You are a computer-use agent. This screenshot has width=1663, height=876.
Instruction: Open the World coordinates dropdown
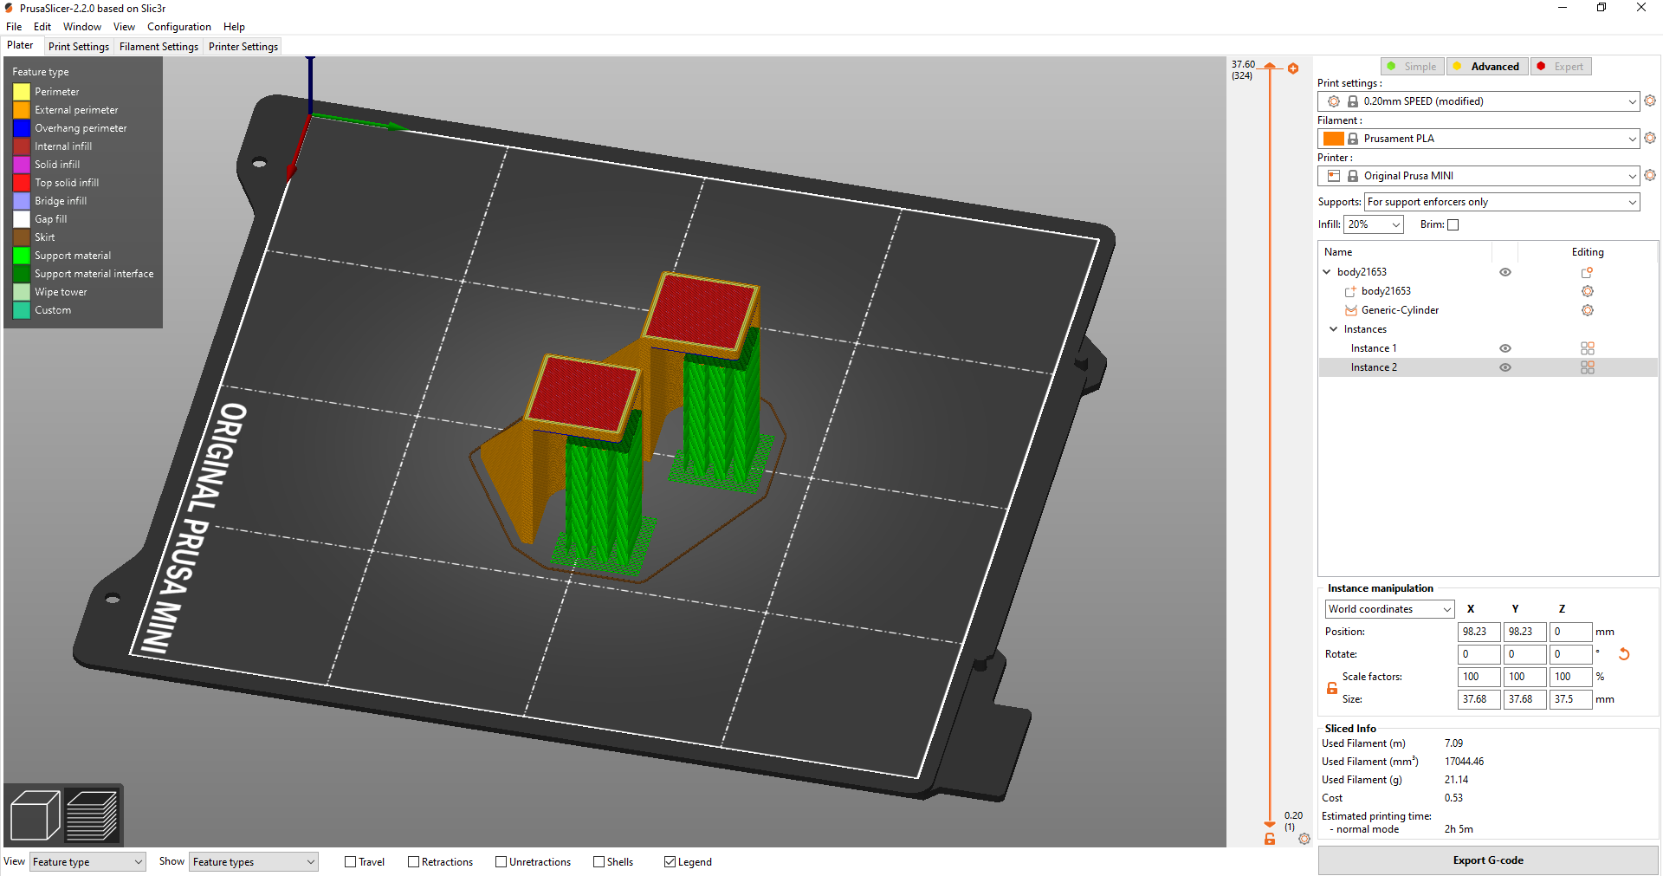click(1389, 609)
